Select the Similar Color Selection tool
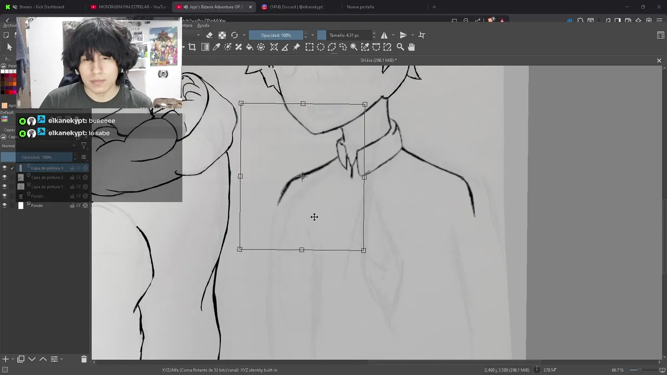This screenshot has height=375, width=667. click(x=365, y=47)
